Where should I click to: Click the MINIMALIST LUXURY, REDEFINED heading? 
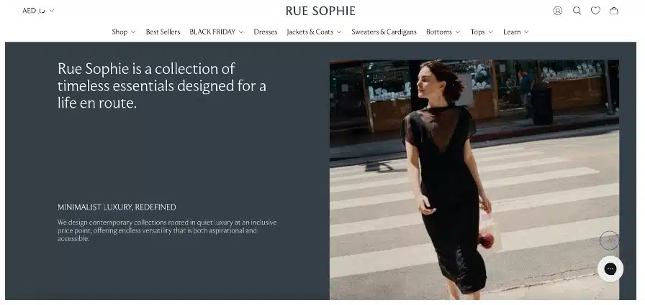(x=117, y=207)
